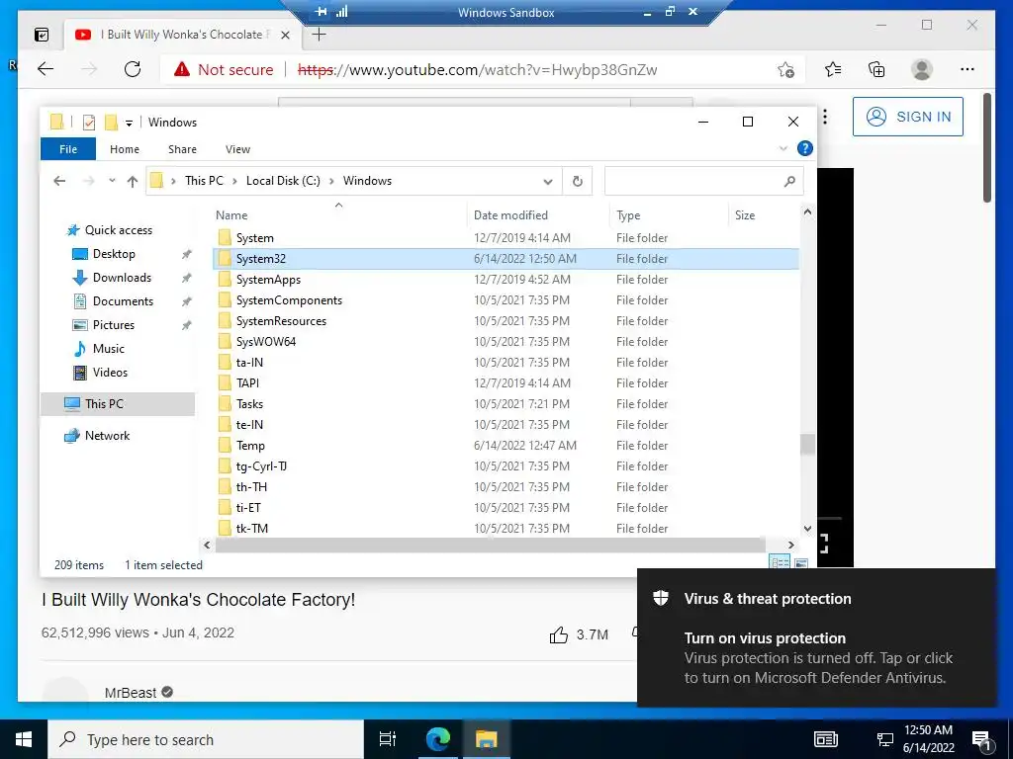Open Music in navigation pane
1013x759 pixels.
tap(108, 349)
